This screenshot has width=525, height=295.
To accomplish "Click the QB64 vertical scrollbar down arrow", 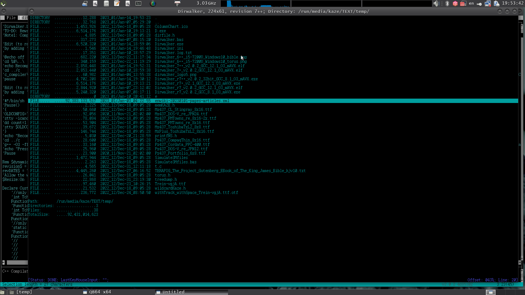I will coord(522,258).
